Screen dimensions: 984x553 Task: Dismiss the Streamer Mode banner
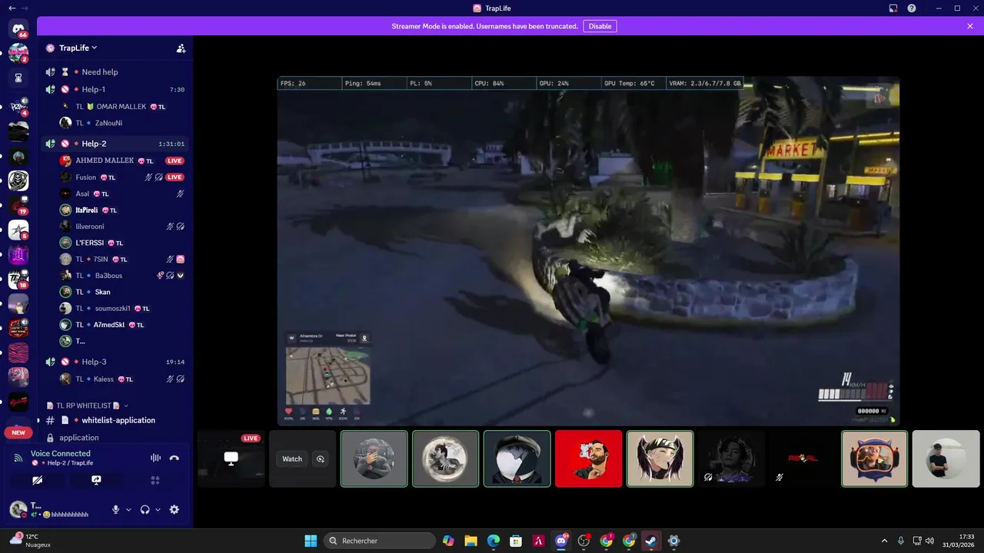click(x=970, y=26)
